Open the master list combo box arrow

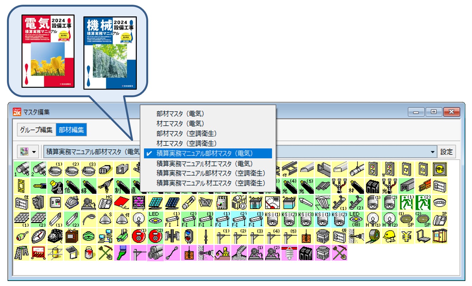click(x=432, y=152)
